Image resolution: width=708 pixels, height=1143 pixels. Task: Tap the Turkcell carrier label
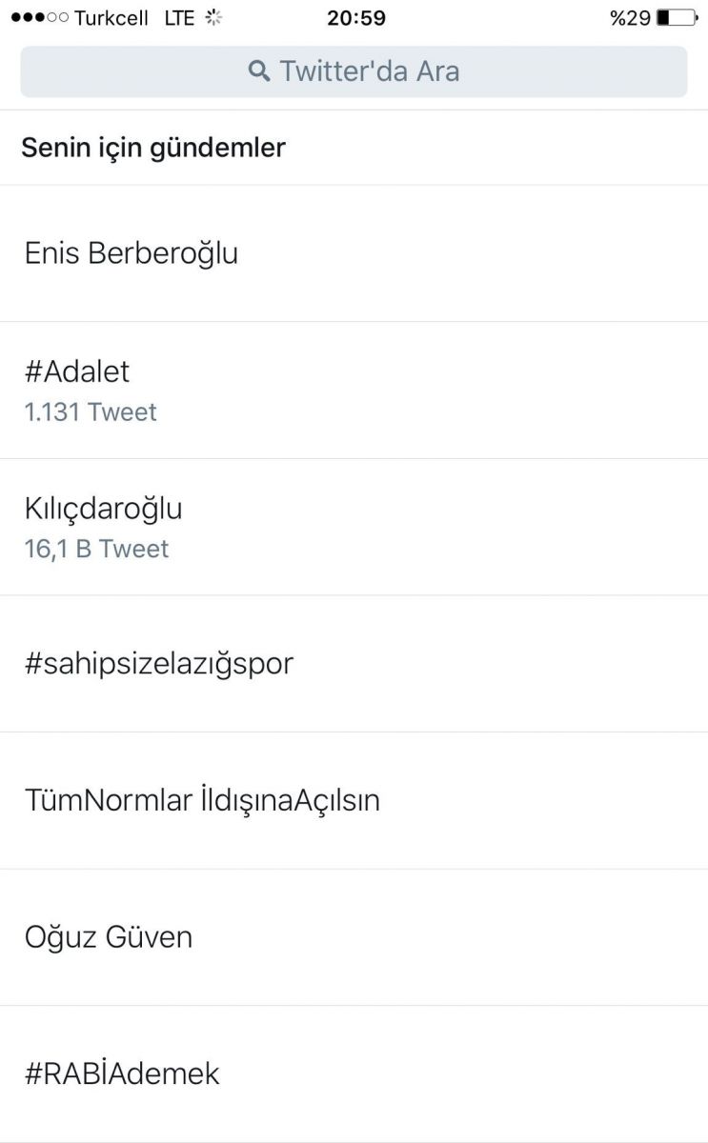(111, 18)
